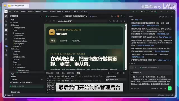This screenshot has width=179, height=101.
Task: Expand the Claude Code section
Action: (x=15, y=92)
